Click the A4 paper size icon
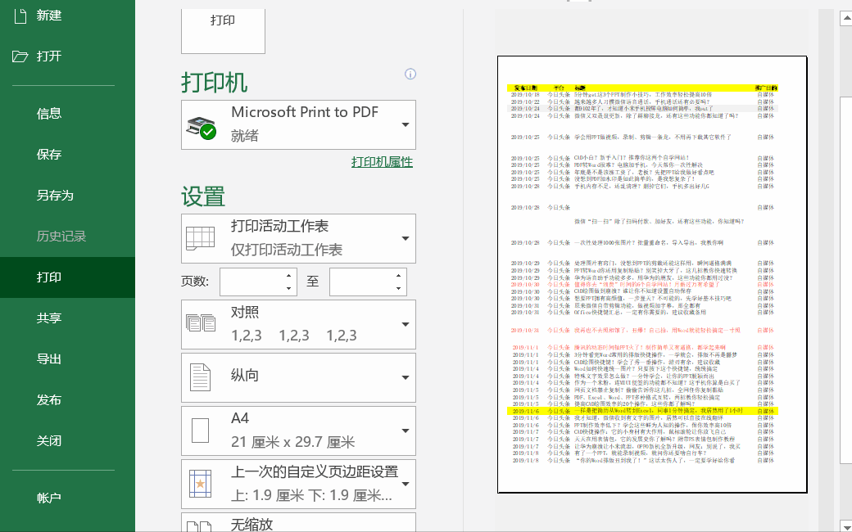This screenshot has height=532, width=852. [x=201, y=430]
